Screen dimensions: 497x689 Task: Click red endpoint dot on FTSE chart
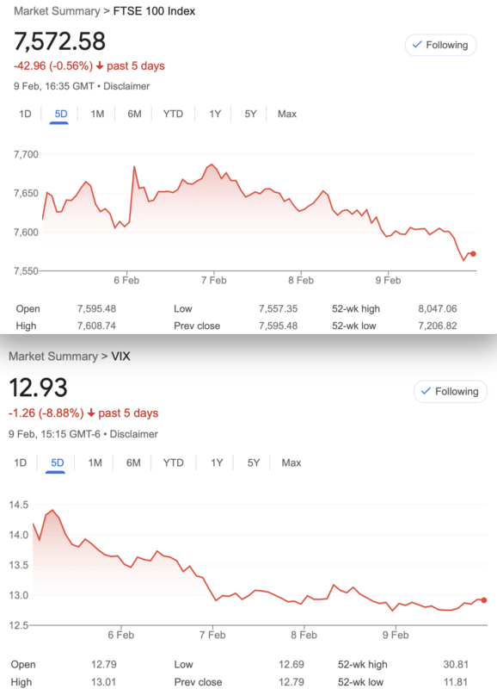(473, 254)
